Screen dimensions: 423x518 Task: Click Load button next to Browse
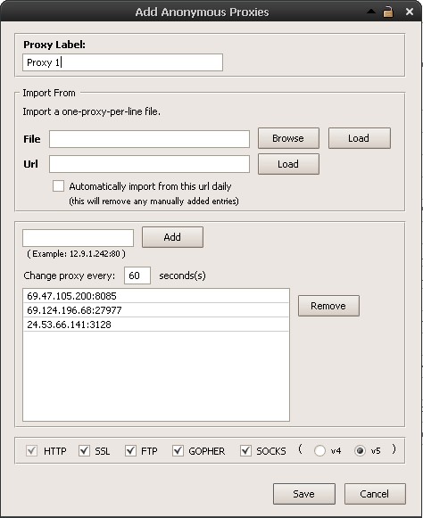(x=360, y=138)
